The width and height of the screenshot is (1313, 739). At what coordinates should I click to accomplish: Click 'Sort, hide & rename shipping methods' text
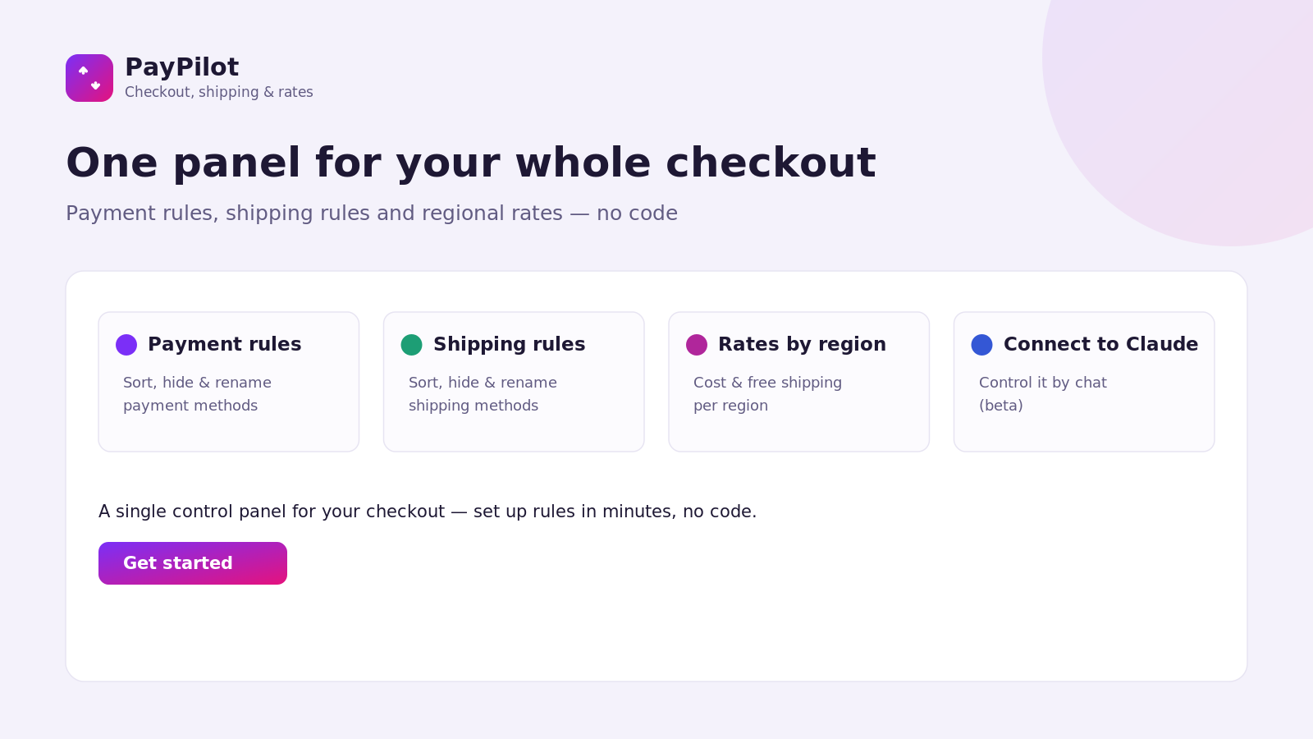[483, 394]
